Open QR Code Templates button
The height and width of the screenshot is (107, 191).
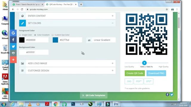94,95
